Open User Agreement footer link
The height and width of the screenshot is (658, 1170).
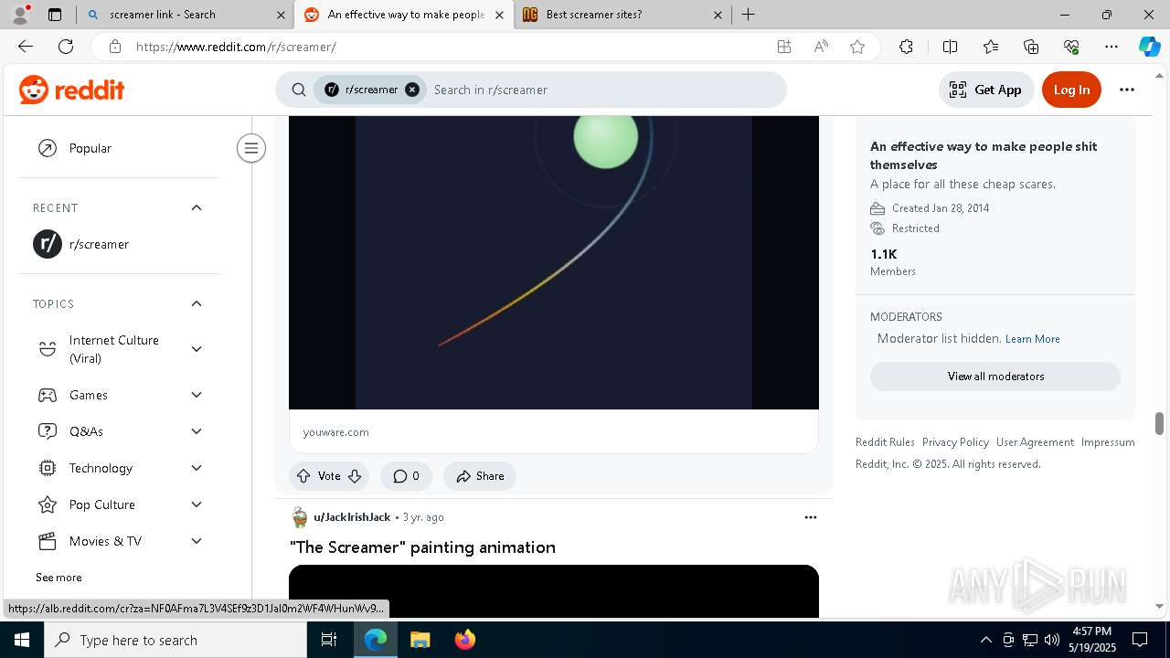1035,442
